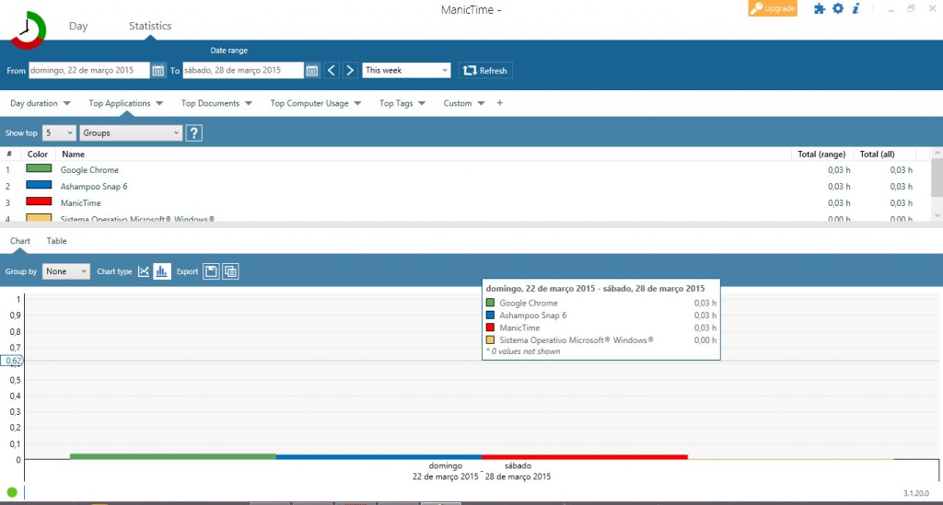Switch to bar chart type
The image size is (943, 505).
coord(162,271)
